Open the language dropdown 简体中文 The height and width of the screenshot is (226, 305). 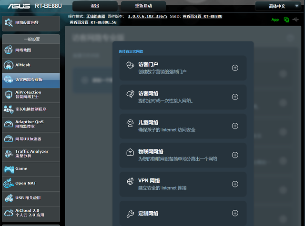(x=278, y=6)
